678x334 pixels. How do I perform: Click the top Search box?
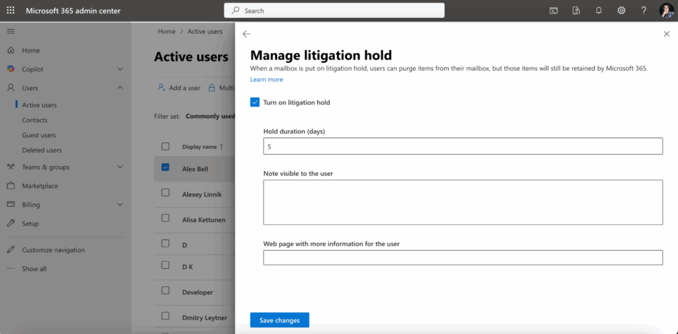[x=334, y=11]
